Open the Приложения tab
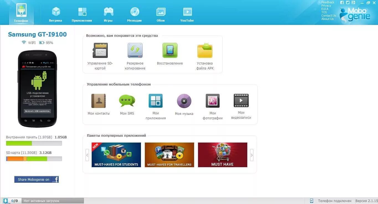Viewport: 378px width, 204px height. pyautogui.click(x=82, y=15)
